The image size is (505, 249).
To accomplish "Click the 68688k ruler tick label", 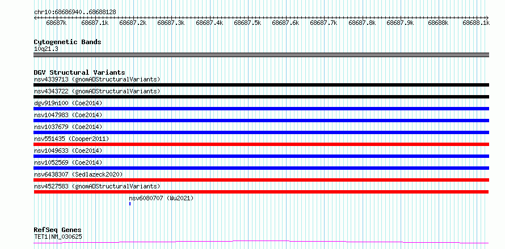I will point(438,23).
